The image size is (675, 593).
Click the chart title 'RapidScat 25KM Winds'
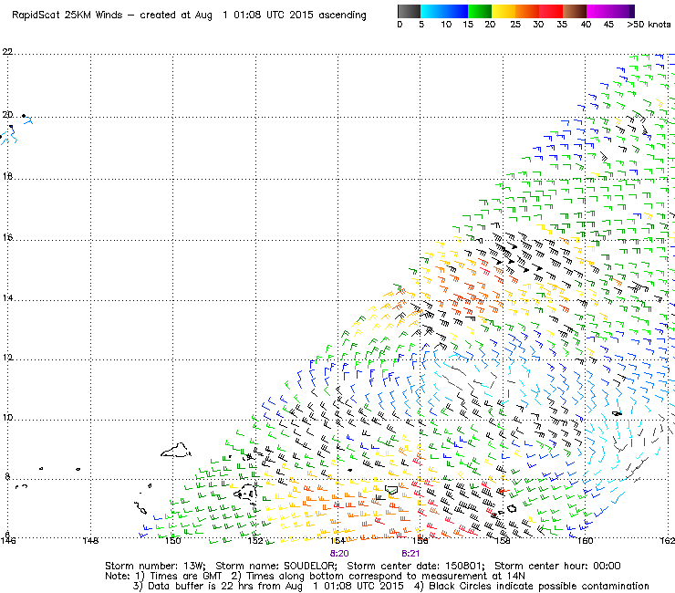click(x=67, y=16)
